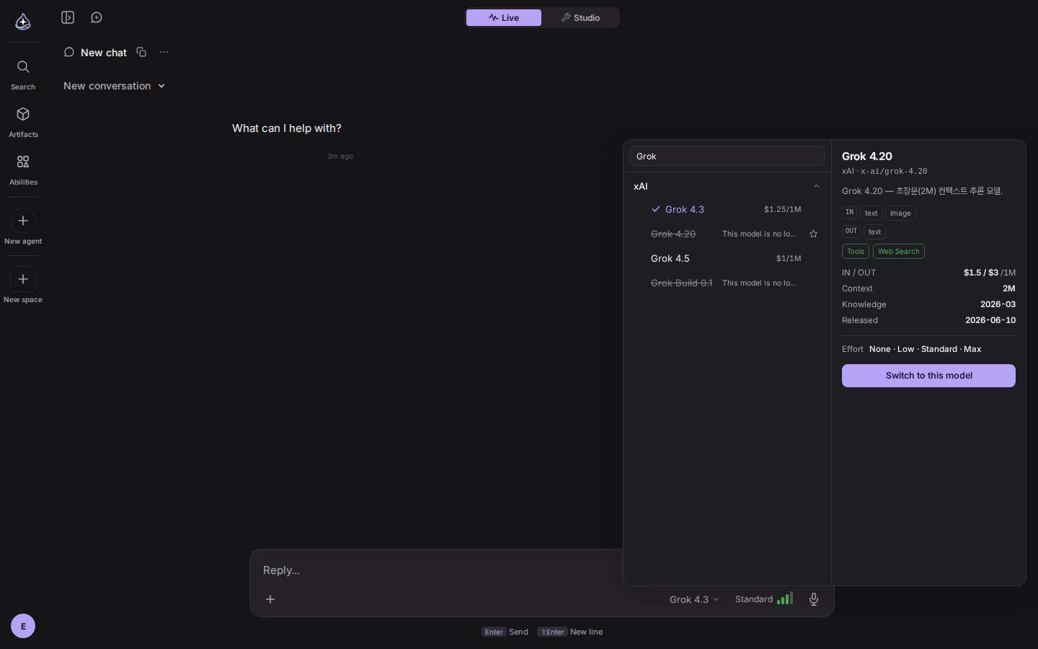Click the $1/1M price for Grok 4.5

click(x=789, y=258)
